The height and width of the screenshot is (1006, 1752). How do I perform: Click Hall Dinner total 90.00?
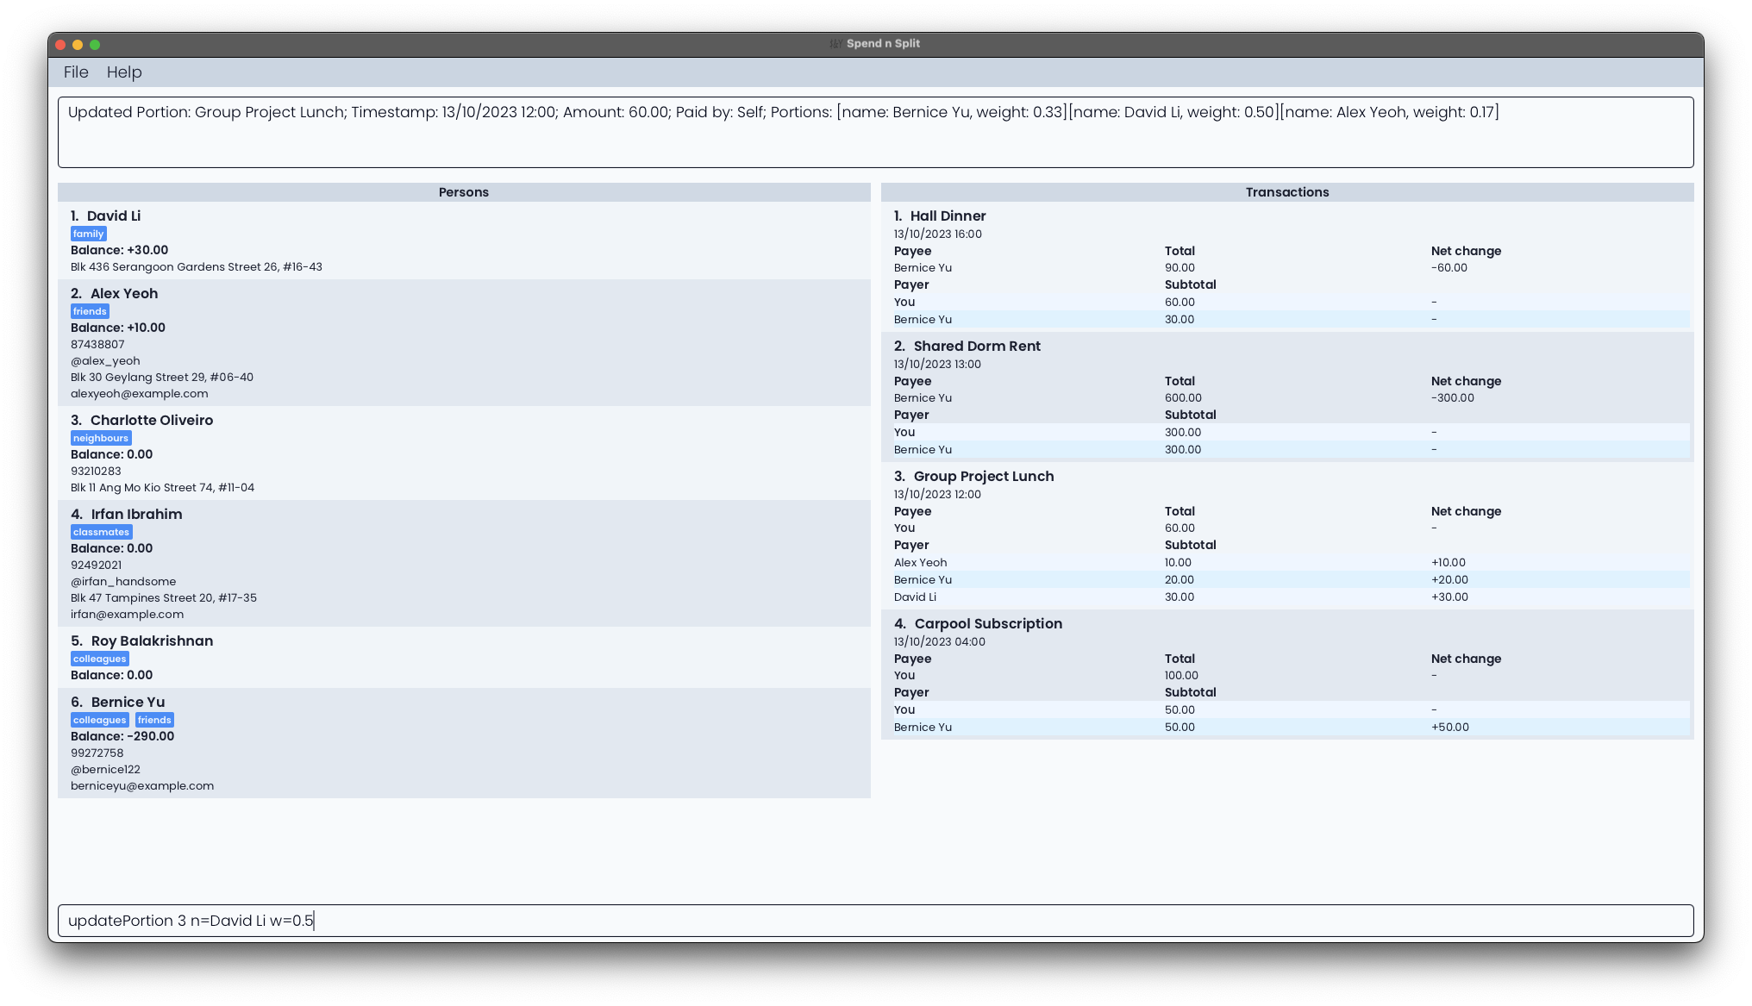[x=1179, y=267]
